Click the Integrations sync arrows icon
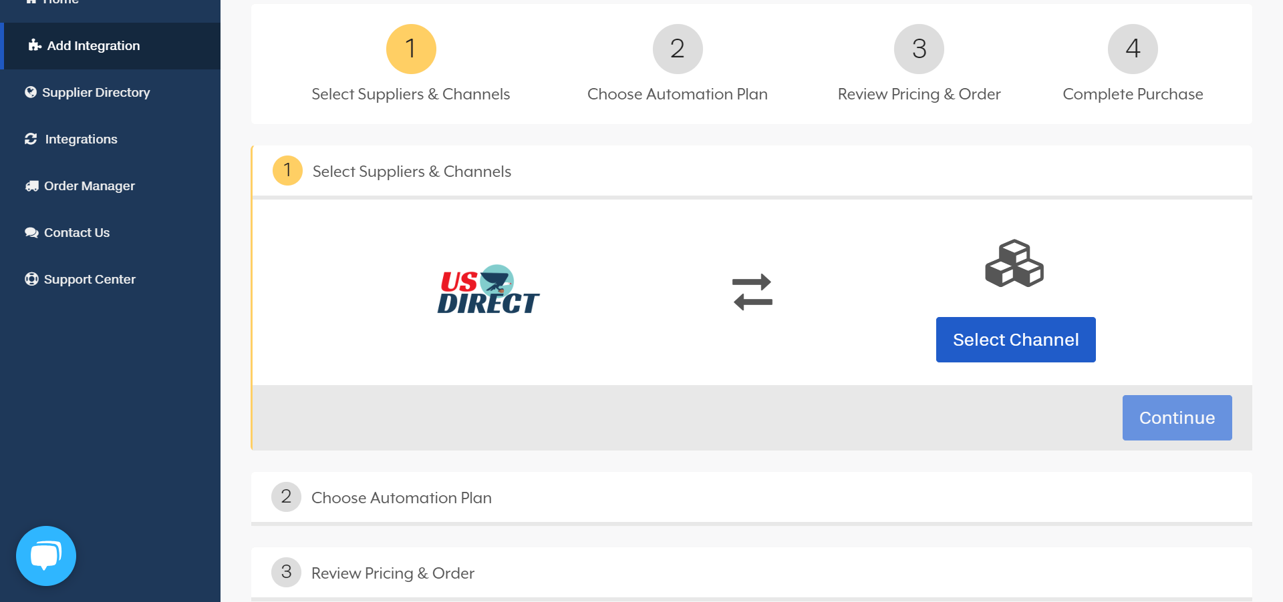 [31, 139]
